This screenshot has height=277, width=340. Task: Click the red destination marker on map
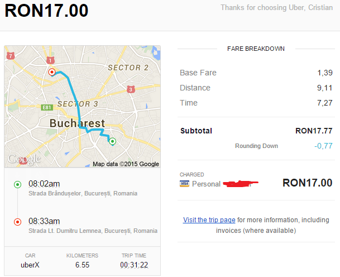click(x=51, y=72)
